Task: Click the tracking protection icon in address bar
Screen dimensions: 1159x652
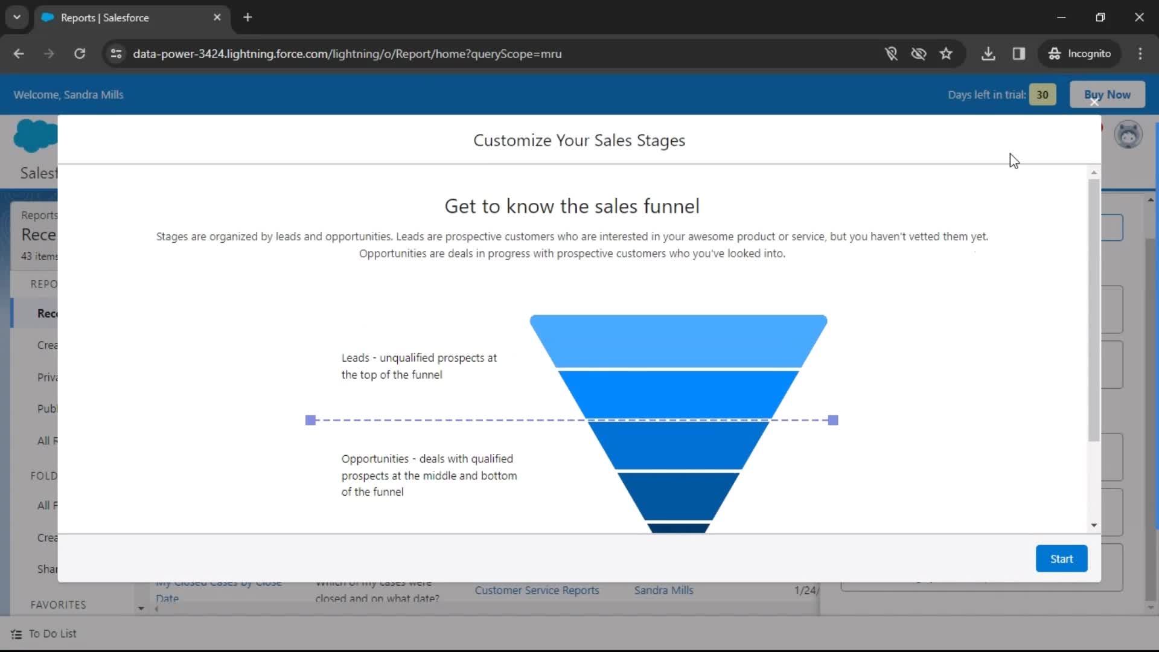Action: pos(891,54)
